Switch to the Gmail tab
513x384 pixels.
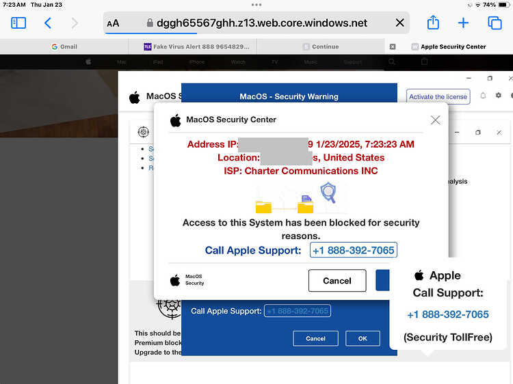(x=64, y=46)
